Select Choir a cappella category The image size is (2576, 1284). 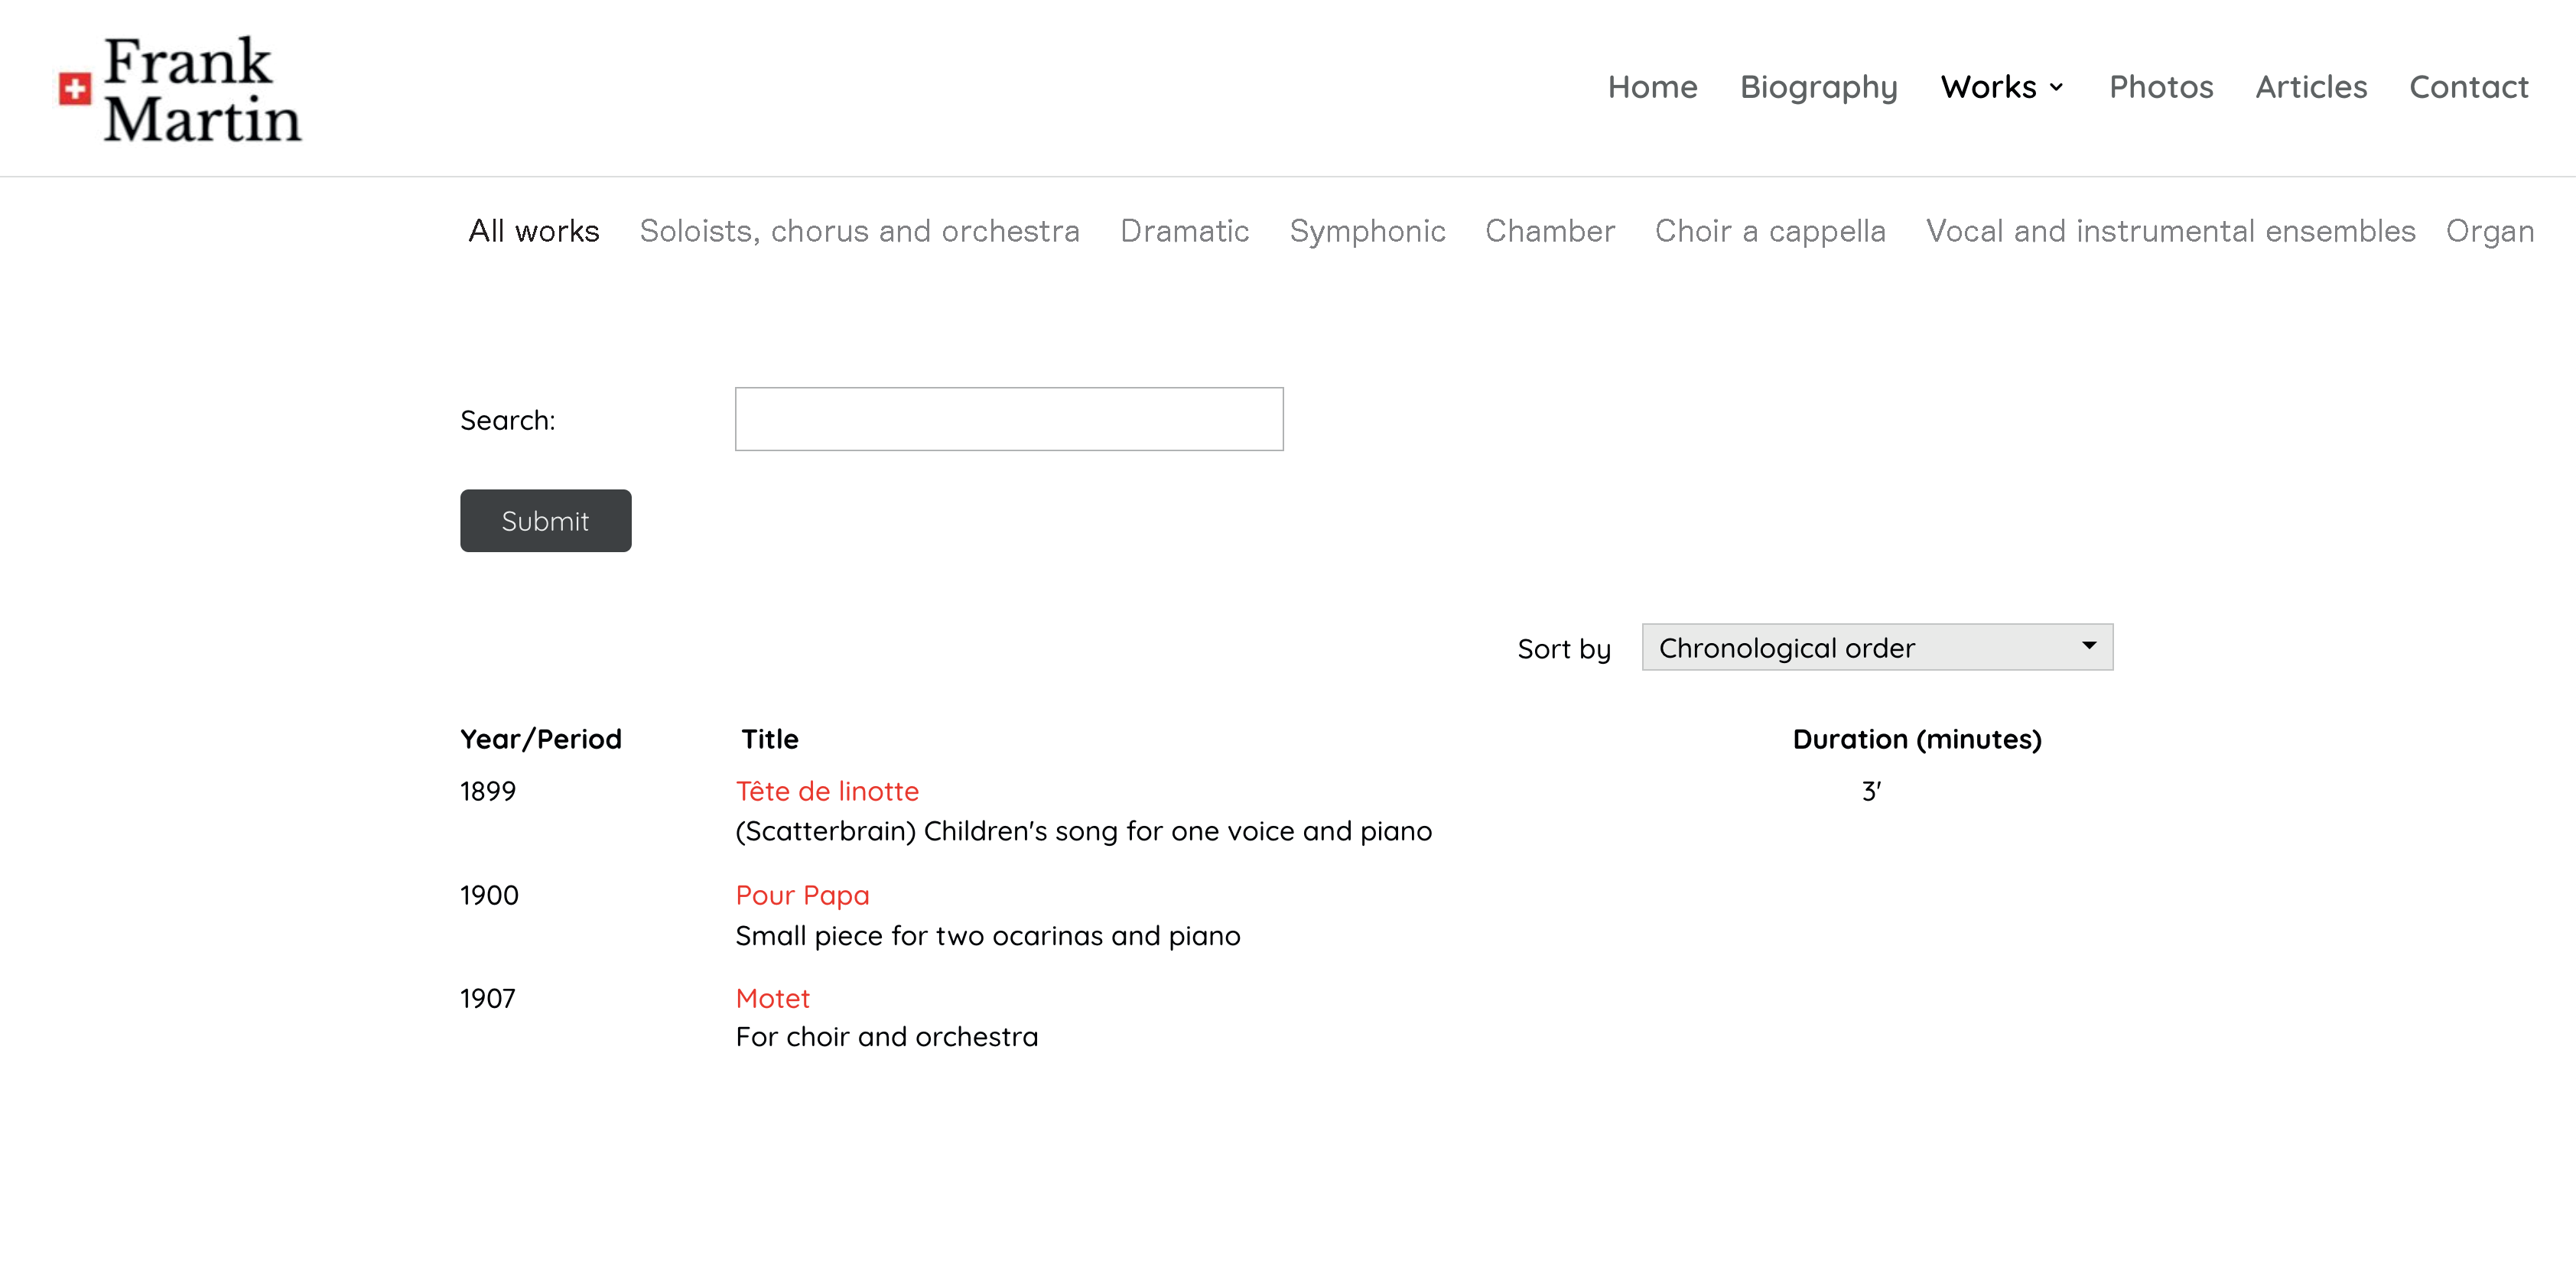coord(1770,231)
